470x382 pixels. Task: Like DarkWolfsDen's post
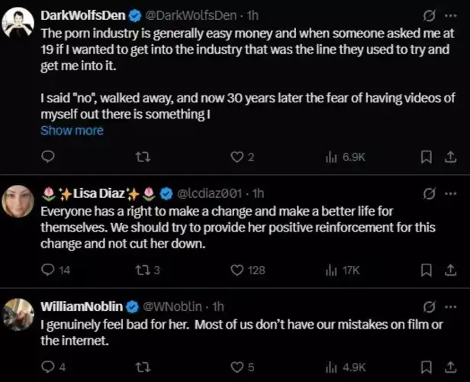point(237,157)
